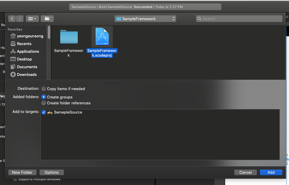Go forward with the right chevron button

tap(20, 19)
